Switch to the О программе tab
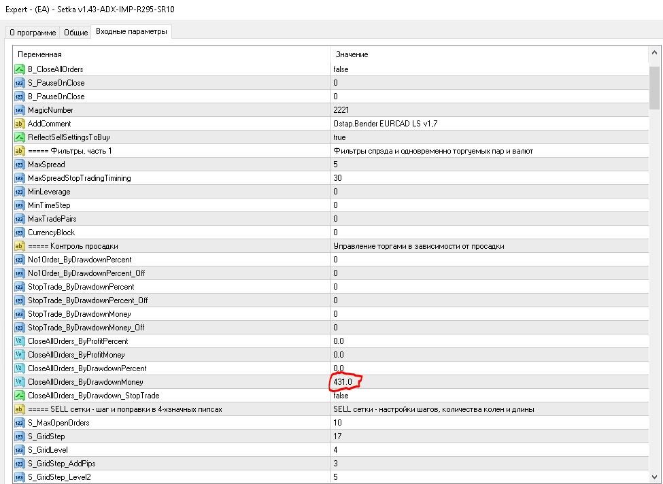This screenshot has height=484, width=663. (x=33, y=33)
